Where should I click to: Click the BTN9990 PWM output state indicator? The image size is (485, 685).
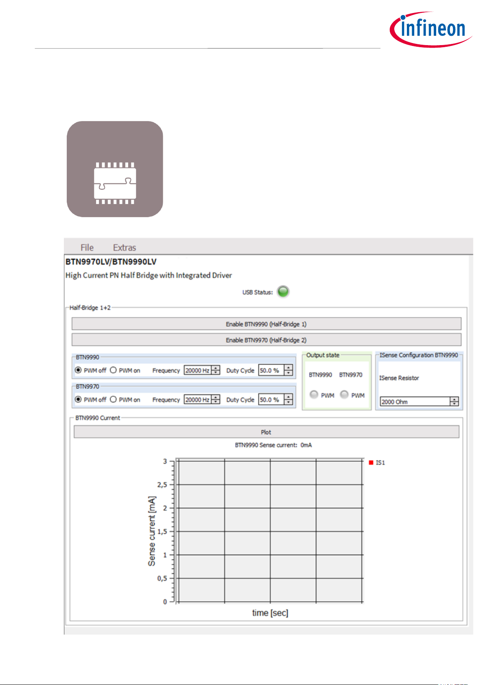[314, 395]
